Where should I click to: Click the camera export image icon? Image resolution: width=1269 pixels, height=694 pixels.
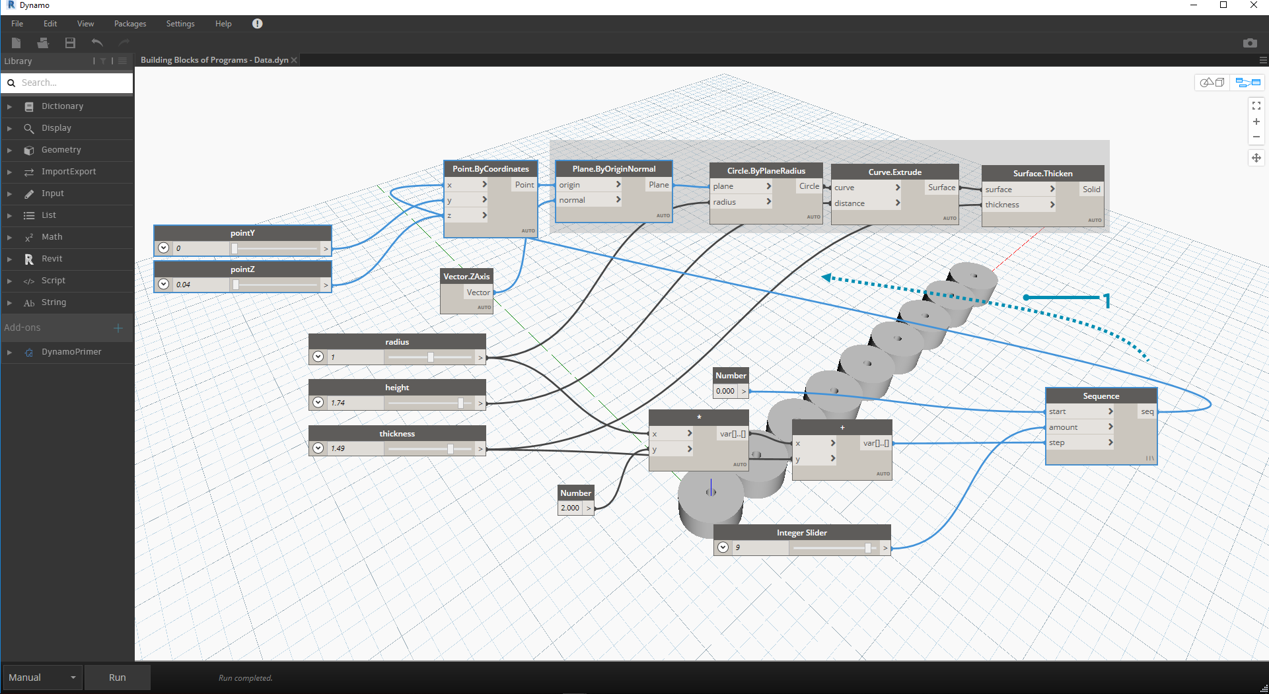tap(1249, 43)
